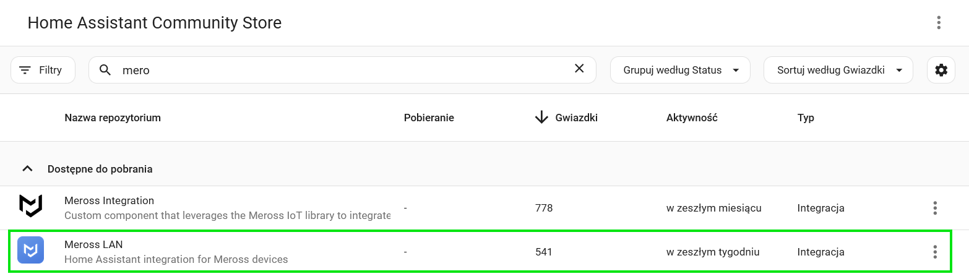Open the Meross Integration three-dot menu
The height and width of the screenshot is (279, 969).
coord(935,208)
